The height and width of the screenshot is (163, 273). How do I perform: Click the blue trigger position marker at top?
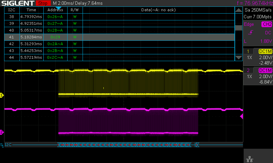point(58,8)
